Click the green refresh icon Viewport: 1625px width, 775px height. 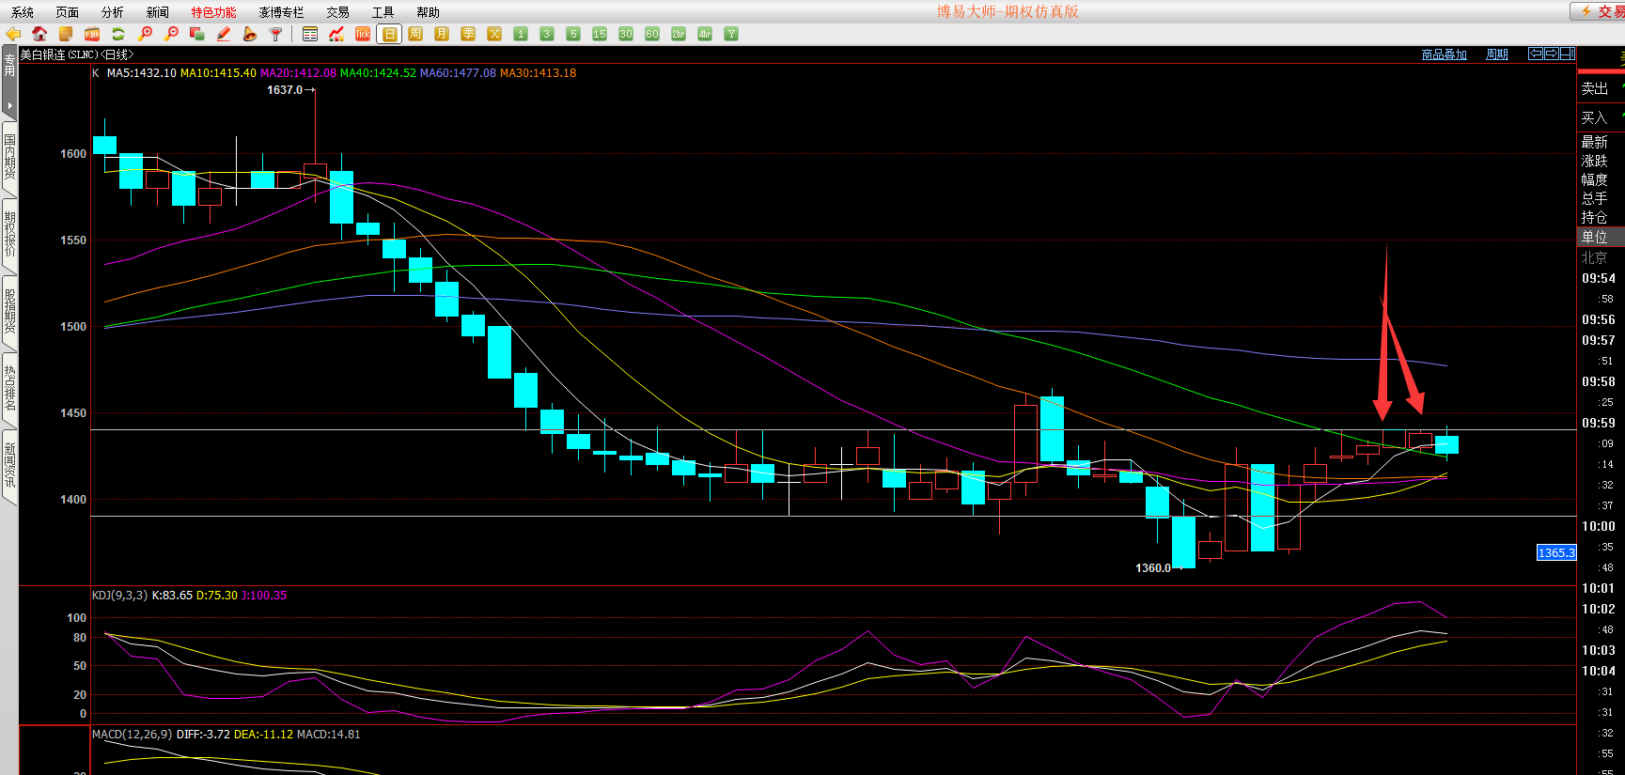click(118, 34)
